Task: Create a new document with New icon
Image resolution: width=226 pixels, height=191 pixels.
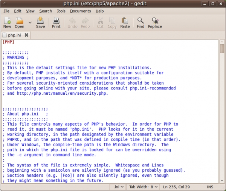Action: pyautogui.click(x=7, y=23)
